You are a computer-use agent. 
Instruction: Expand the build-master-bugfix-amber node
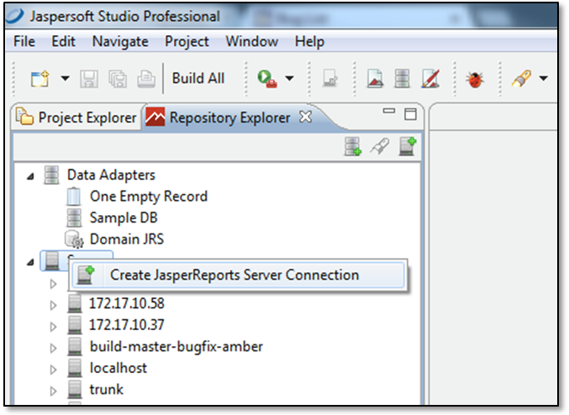click(x=53, y=349)
